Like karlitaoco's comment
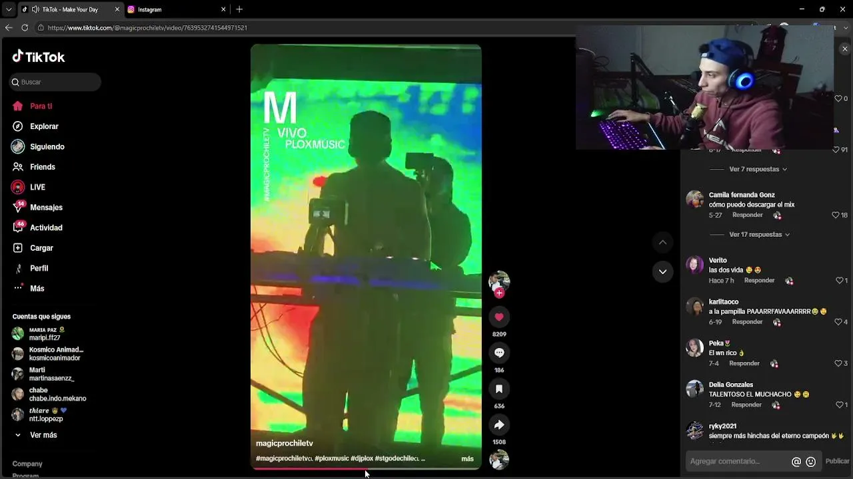853x479 pixels. (838, 322)
